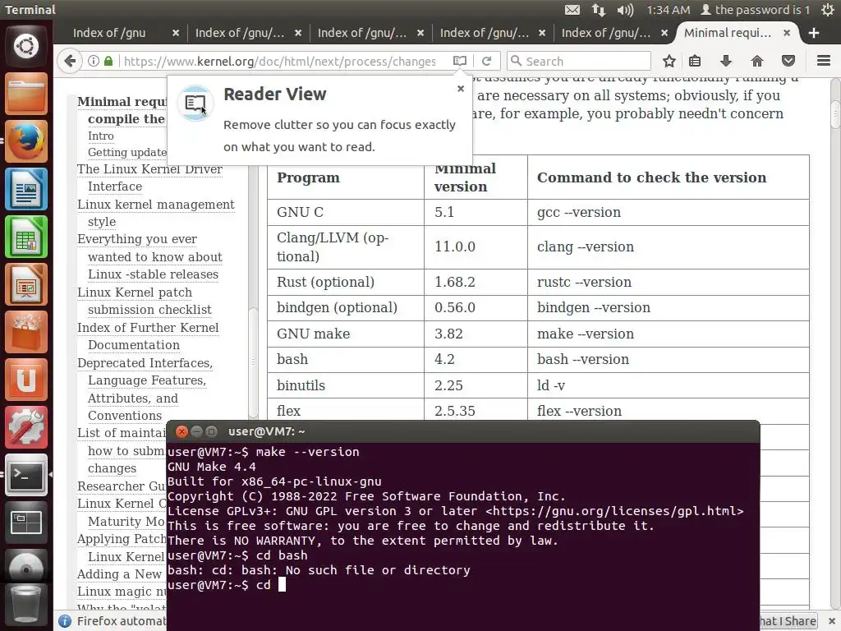Switch to the second 'Index of /gnu/...' tab
Viewport: 841px width, 631px height.
(240, 33)
